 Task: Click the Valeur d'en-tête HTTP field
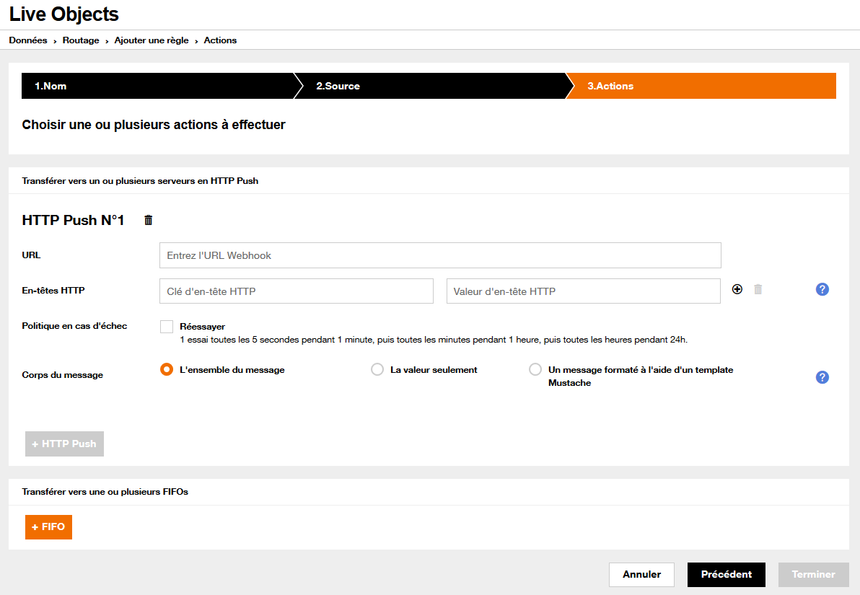pyautogui.click(x=583, y=290)
